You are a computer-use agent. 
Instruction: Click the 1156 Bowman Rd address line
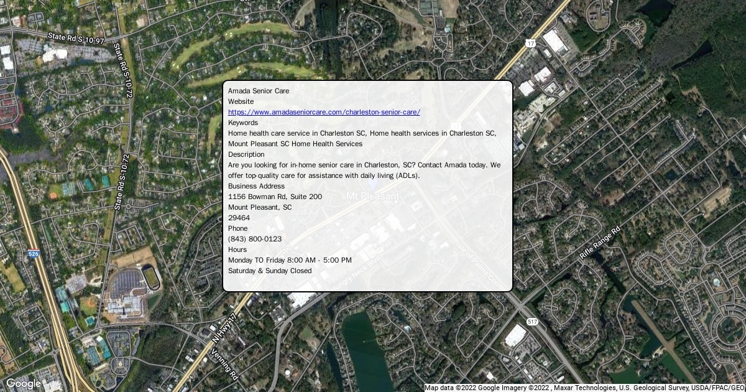click(275, 197)
